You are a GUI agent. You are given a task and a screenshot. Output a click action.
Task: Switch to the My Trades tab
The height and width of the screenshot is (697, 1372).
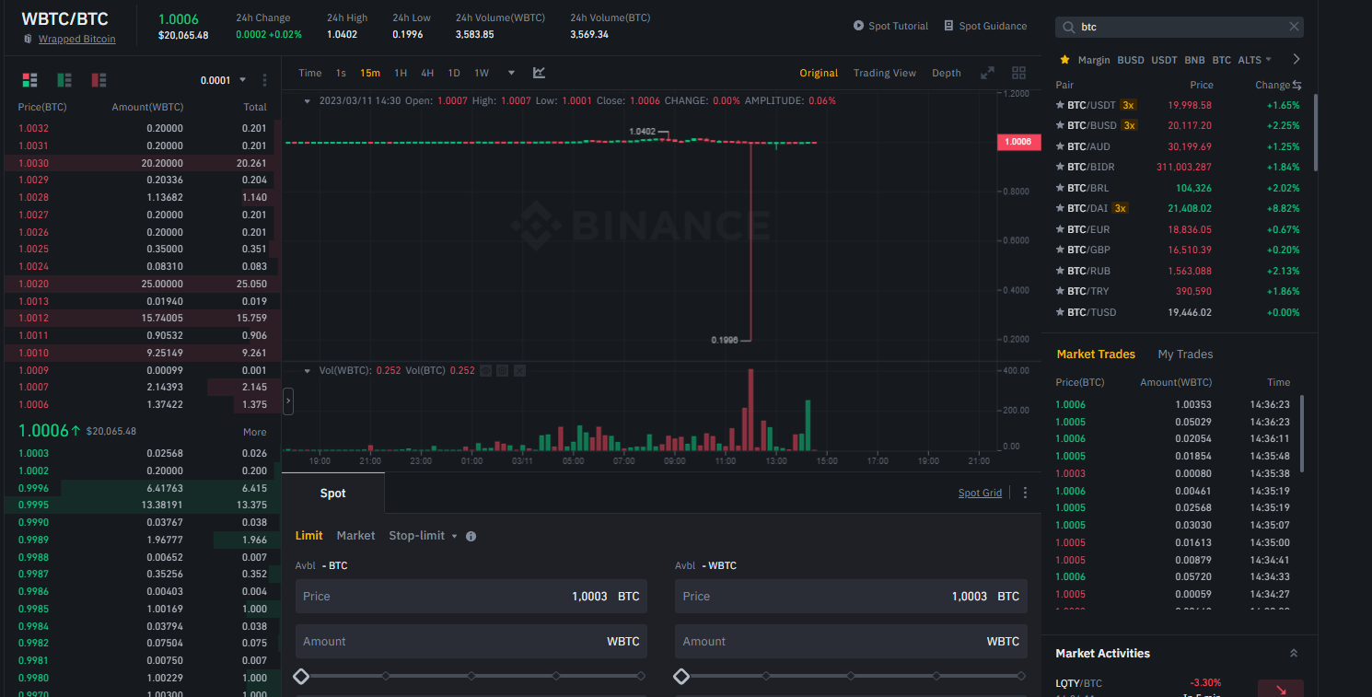coord(1185,354)
